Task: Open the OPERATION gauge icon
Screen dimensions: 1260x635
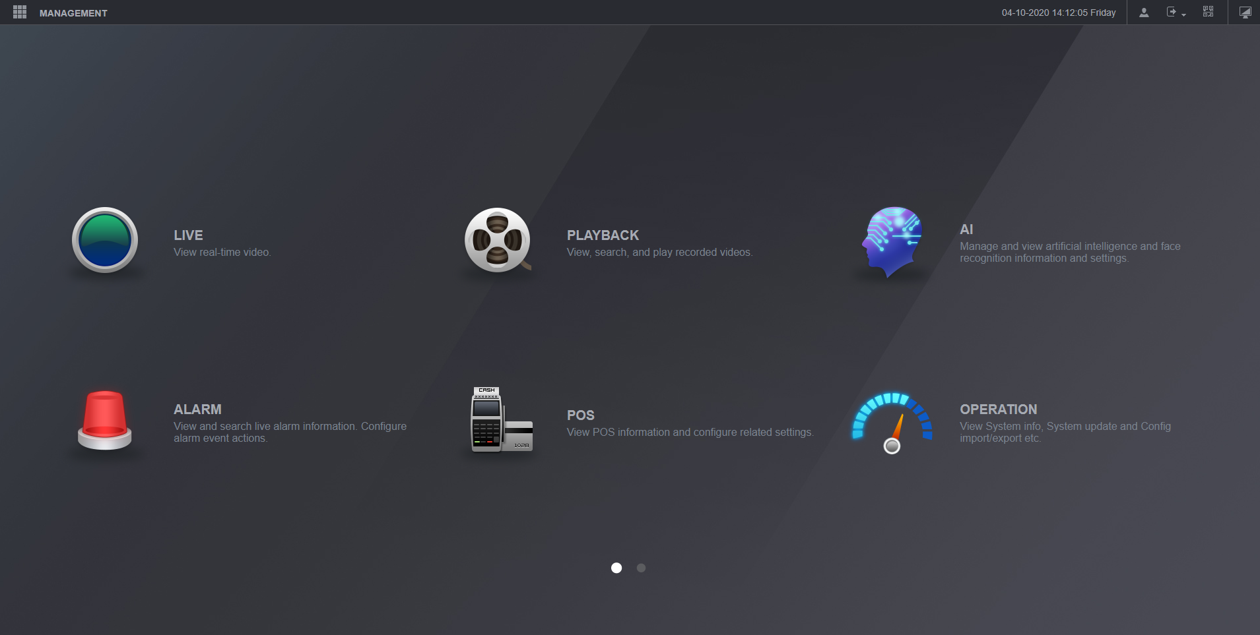Action: tap(892, 423)
